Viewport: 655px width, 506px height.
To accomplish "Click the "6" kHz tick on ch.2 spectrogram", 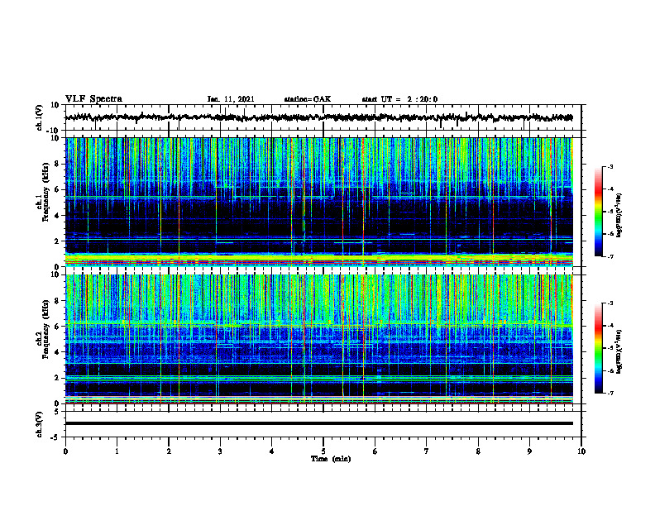I will click(57, 327).
